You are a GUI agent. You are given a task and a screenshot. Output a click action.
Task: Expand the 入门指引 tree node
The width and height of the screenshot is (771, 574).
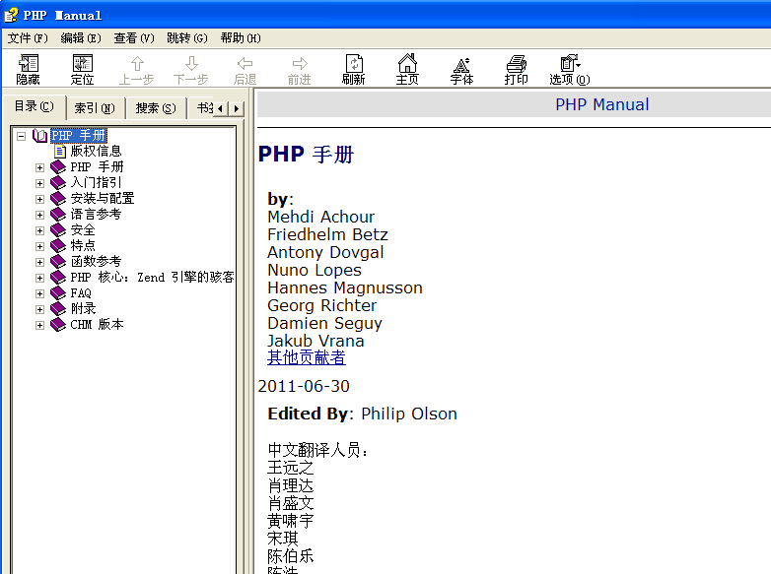[39, 183]
